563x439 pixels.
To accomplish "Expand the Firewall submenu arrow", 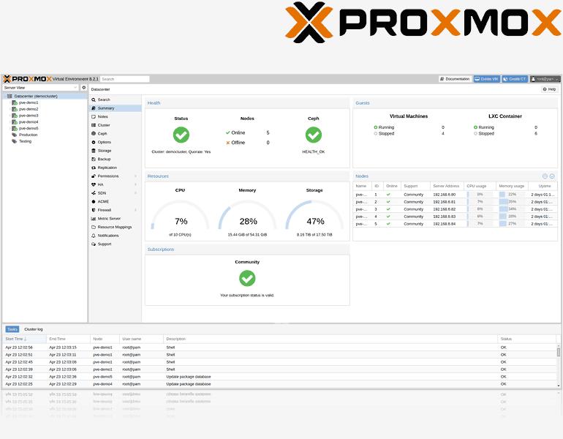I will [x=135, y=210].
